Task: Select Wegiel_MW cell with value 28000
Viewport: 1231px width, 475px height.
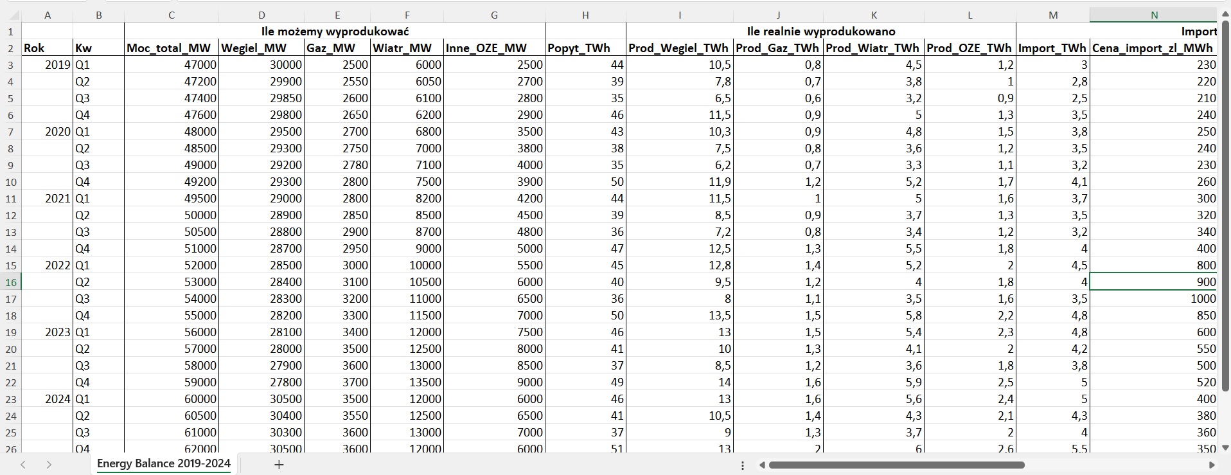Action: [x=261, y=348]
